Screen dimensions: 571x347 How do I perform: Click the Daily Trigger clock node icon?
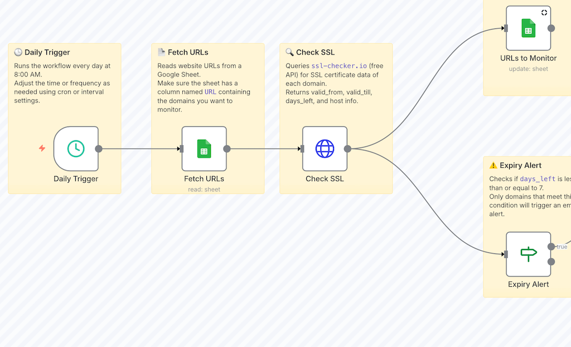tap(76, 149)
